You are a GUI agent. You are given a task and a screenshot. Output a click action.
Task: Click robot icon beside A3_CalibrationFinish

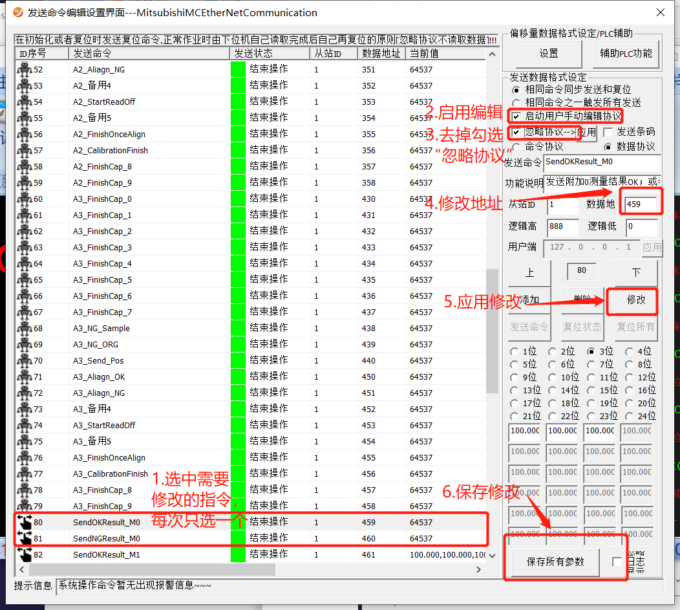(25, 474)
